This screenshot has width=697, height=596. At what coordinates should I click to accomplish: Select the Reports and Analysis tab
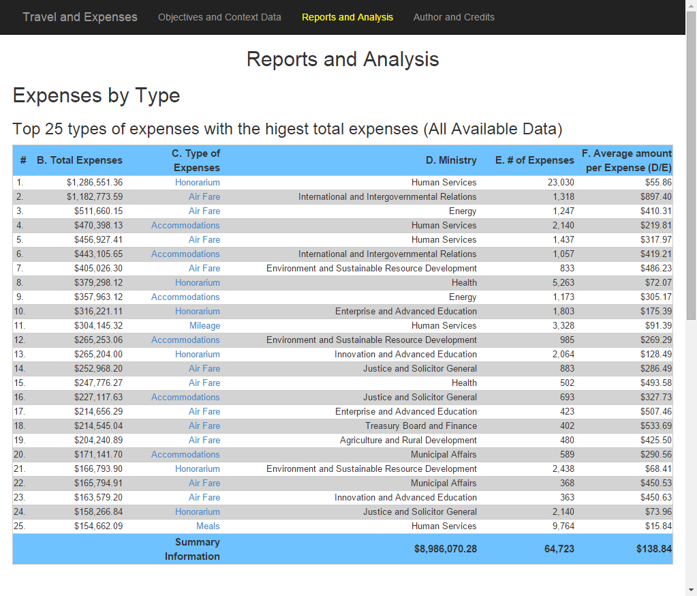coord(347,17)
